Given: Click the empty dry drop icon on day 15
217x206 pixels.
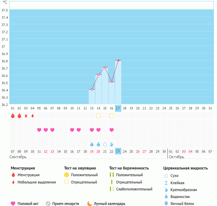Looking at the screenshot, I should pyautogui.click(x=105, y=144).
